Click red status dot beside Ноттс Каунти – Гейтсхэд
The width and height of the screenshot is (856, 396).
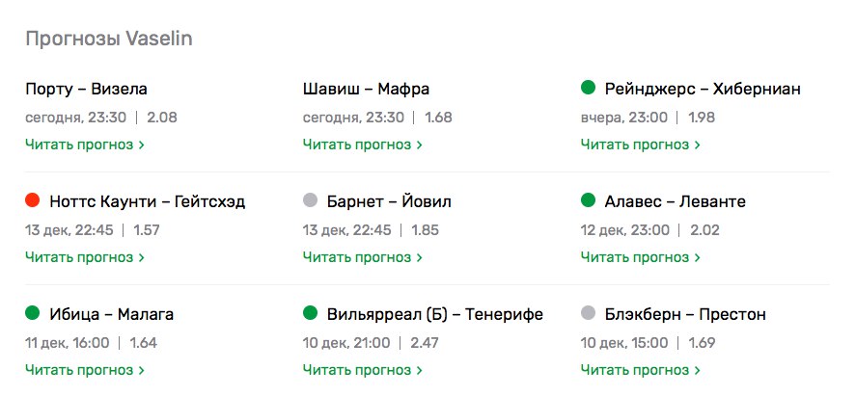(x=33, y=201)
